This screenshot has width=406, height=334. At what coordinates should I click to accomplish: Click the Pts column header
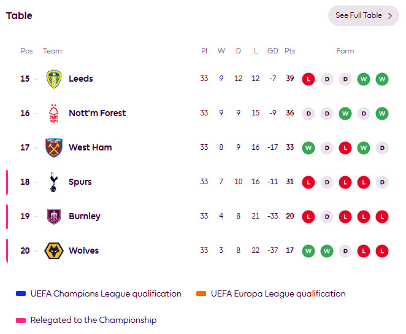(289, 51)
